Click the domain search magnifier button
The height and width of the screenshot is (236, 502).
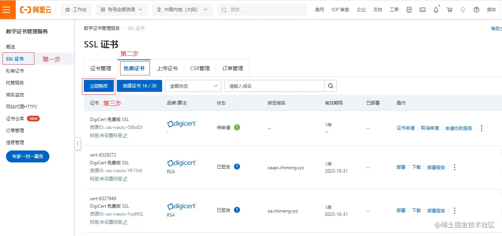tap(331, 86)
